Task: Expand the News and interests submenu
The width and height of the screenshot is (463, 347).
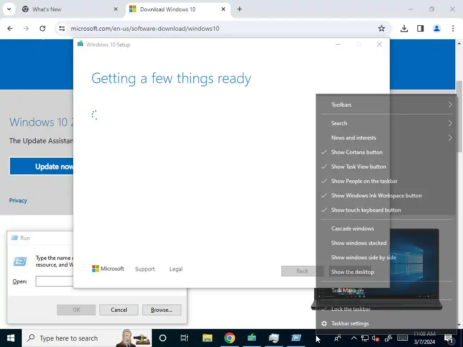Action: tap(386, 138)
